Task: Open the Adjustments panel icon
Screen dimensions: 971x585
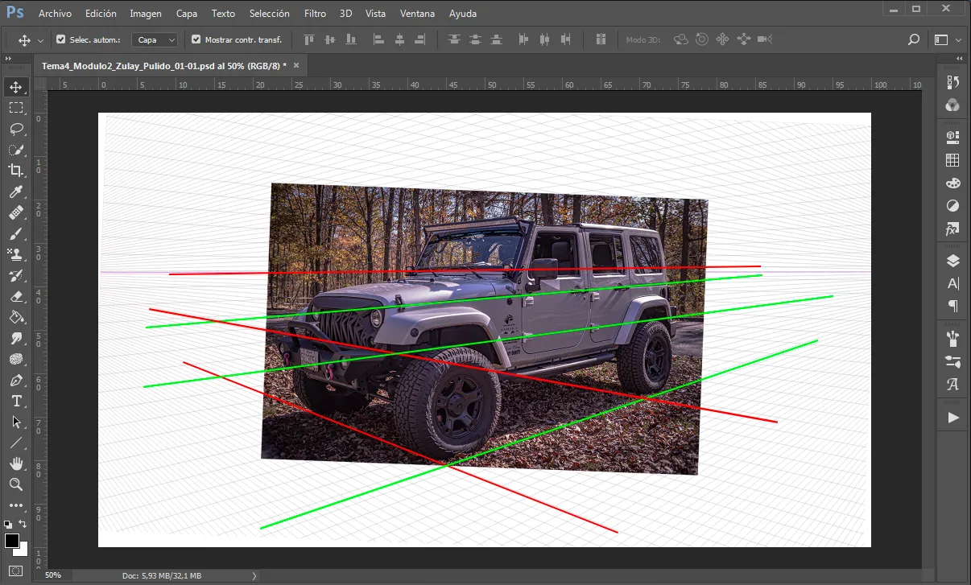Action: point(953,205)
